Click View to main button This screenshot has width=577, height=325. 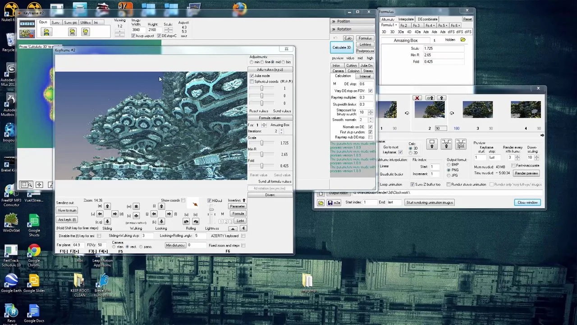point(67,210)
